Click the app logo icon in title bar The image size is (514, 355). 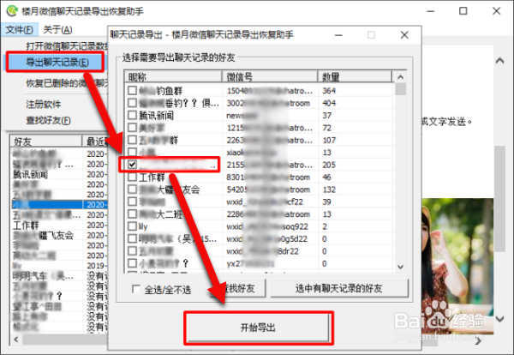pyautogui.click(x=12, y=11)
